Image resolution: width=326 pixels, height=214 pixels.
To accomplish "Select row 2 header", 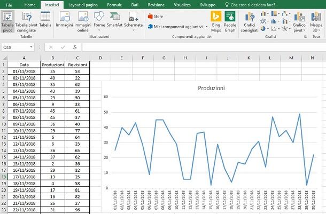I will click(x=4, y=72).
